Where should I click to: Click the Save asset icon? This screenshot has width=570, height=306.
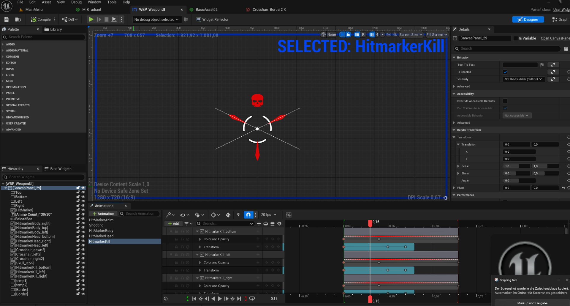click(x=6, y=20)
